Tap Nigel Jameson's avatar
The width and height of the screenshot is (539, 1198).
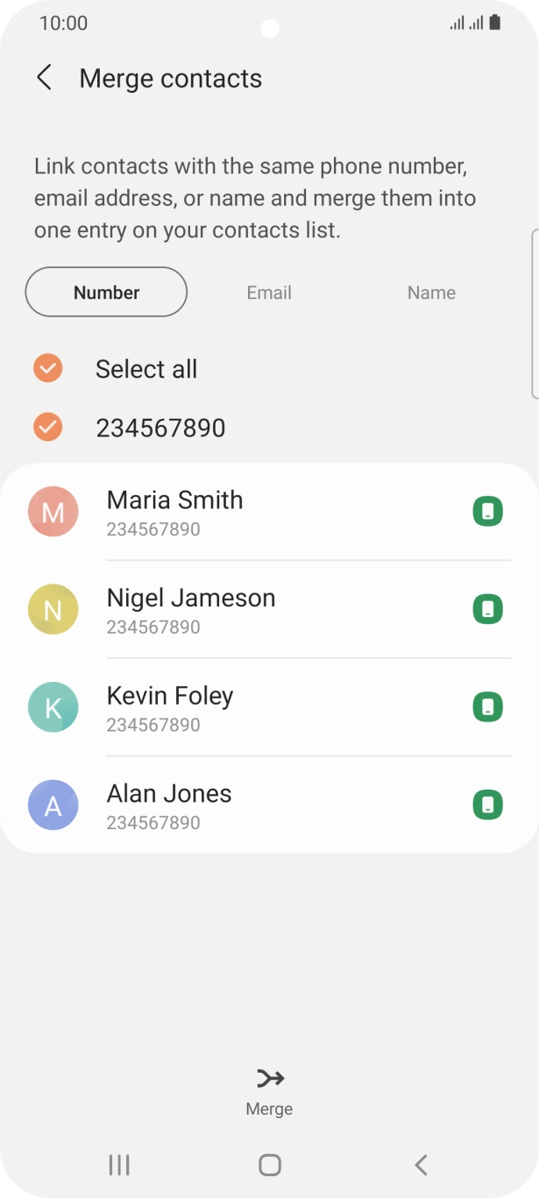tap(53, 610)
